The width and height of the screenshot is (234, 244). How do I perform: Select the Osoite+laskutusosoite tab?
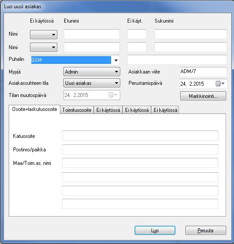(34, 109)
